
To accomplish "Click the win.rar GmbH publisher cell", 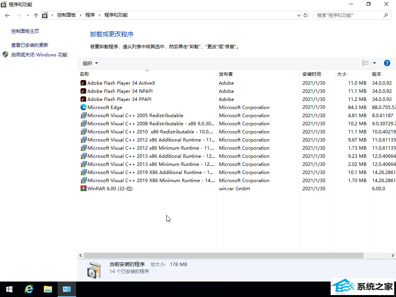I will pos(234,188).
